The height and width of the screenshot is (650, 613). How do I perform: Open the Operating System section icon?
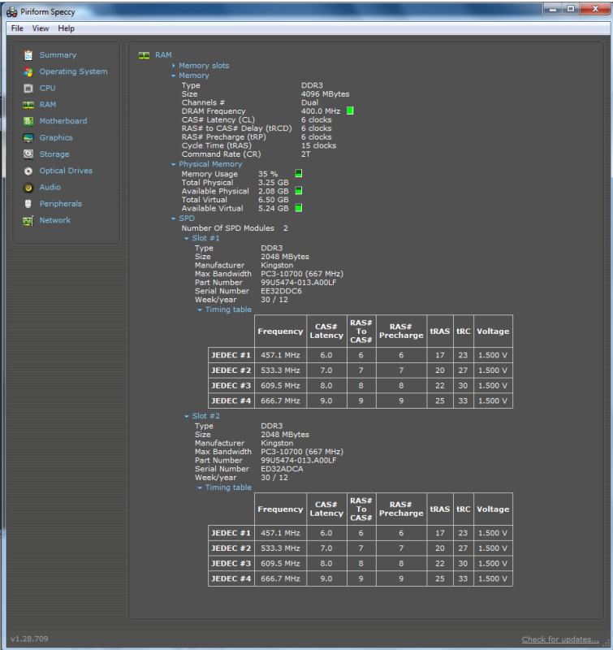coord(28,71)
